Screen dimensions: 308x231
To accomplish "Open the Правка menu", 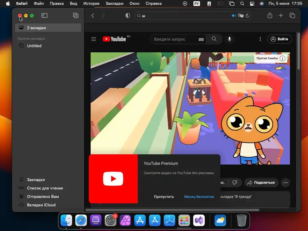I will point(57,4).
